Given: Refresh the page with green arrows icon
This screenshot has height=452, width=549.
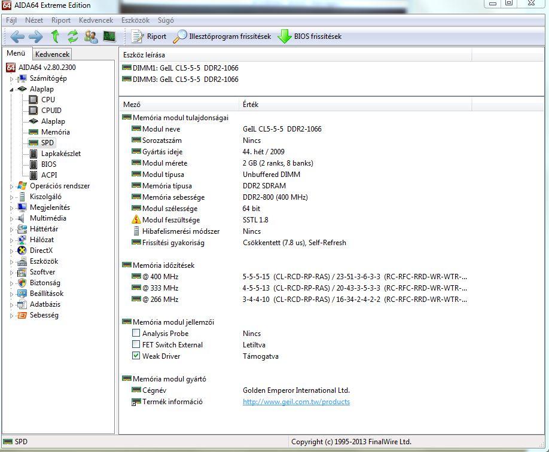Looking at the screenshot, I should [x=72, y=36].
